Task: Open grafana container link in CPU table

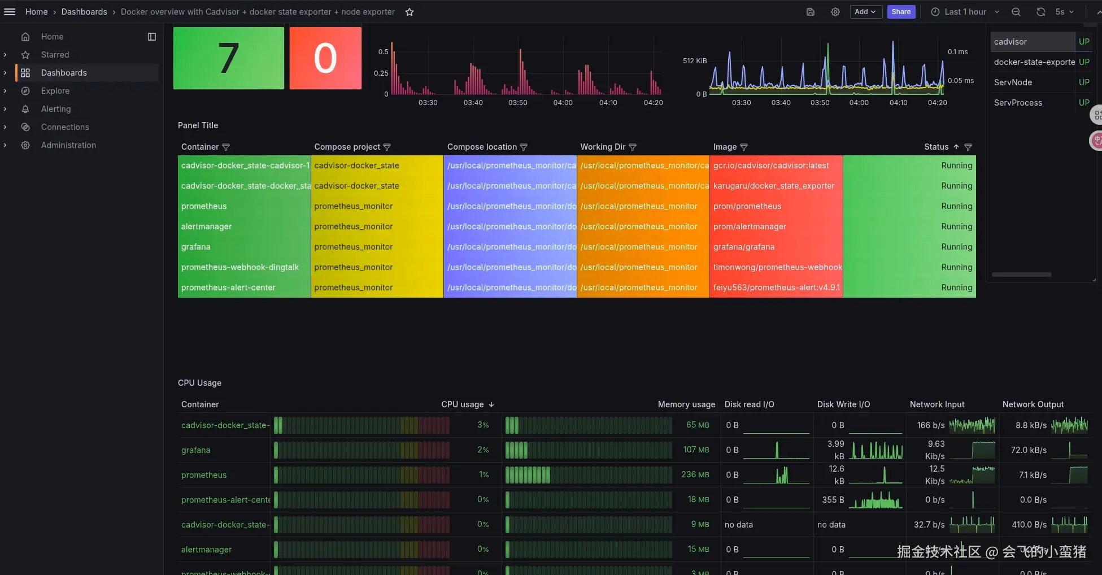Action: click(195, 450)
